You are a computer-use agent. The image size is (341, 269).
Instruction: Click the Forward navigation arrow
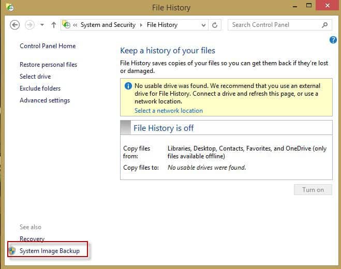[x=29, y=25]
